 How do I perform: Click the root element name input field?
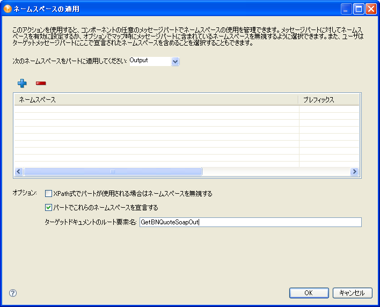[251, 222]
